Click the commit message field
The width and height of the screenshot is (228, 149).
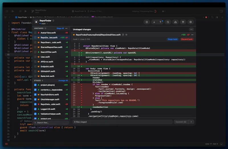123,122
